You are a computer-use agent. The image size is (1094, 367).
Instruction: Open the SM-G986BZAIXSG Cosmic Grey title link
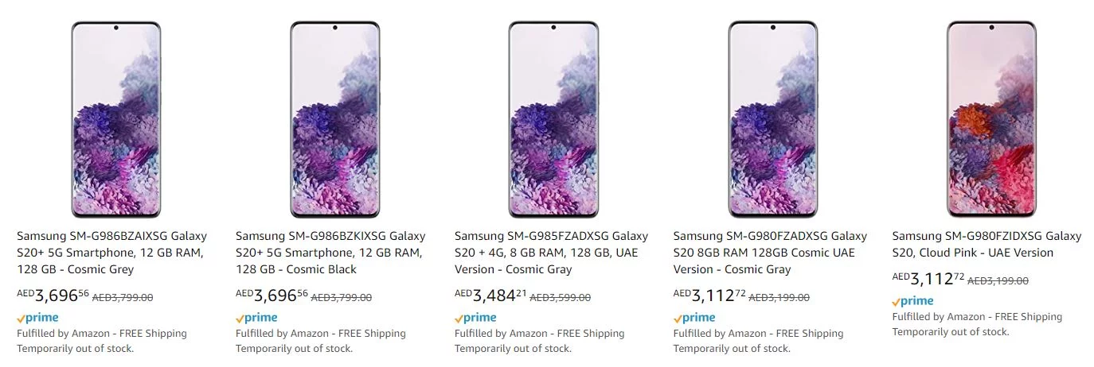pos(111,253)
